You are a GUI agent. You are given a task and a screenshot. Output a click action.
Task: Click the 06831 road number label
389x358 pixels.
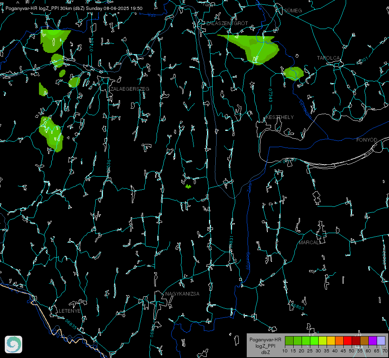pos(231,242)
